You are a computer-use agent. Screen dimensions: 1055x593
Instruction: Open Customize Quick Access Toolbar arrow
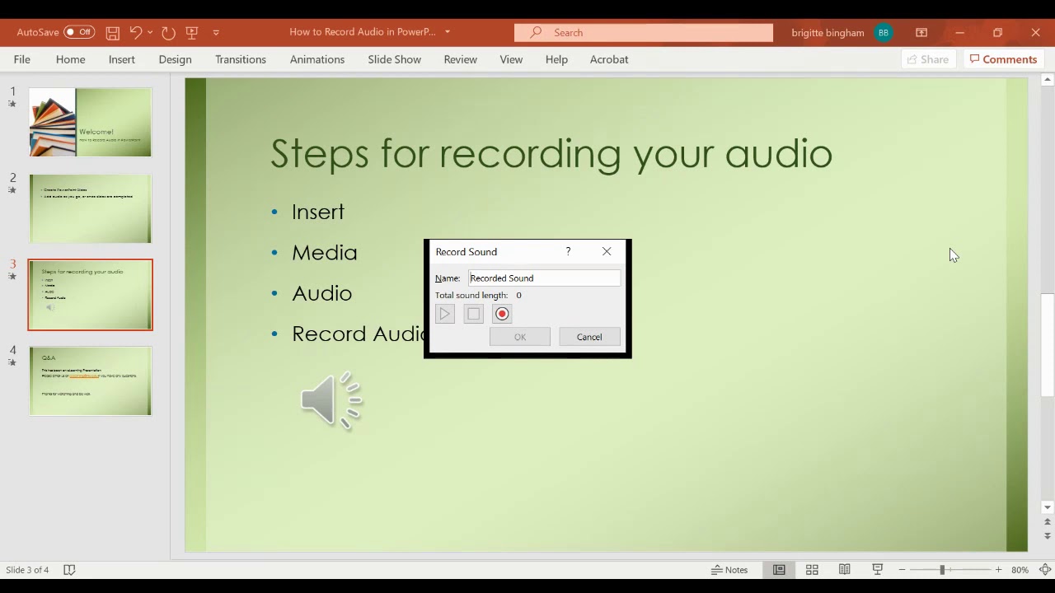pyautogui.click(x=216, y=33)
